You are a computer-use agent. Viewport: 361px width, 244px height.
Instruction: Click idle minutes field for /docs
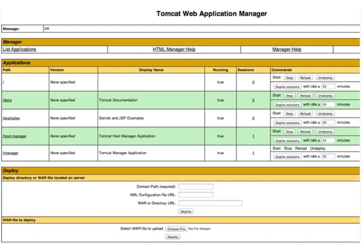point(328,104)
